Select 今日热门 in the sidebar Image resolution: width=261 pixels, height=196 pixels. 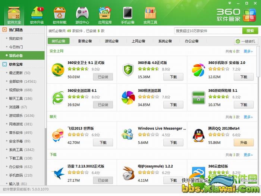click(22, 47)
